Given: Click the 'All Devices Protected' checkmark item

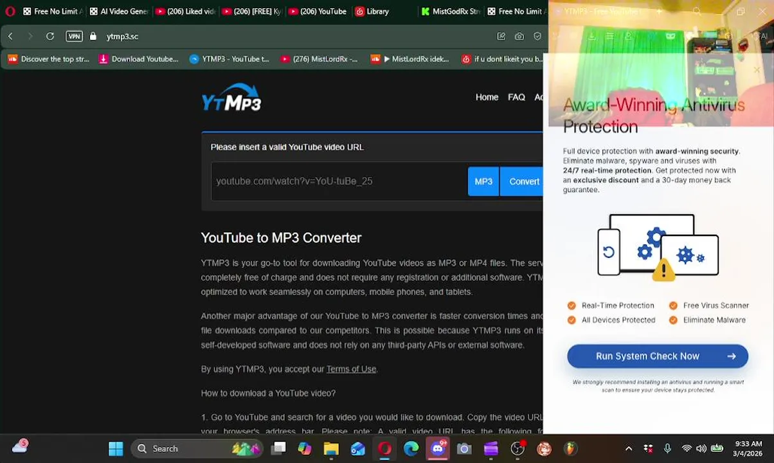Looking at the screenshot, I should click(611, 320).
